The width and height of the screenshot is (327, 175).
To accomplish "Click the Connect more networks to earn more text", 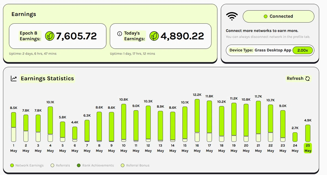I will coord(262,31).
